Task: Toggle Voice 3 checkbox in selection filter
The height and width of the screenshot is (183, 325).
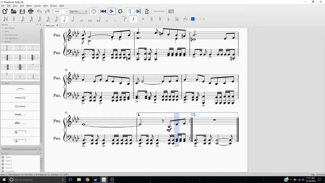Action: pyautogui.click(x=3, y=164)
